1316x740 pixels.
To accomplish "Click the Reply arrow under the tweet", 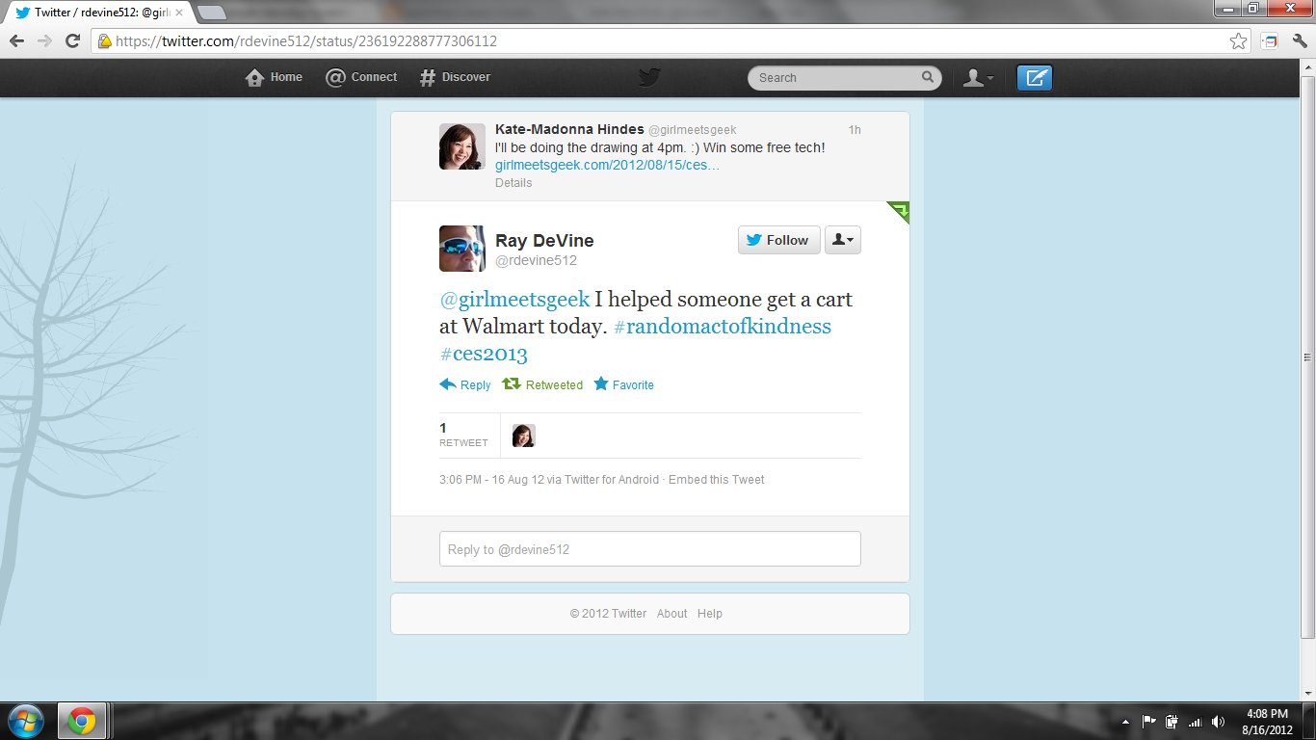I will click(x=465, y=384).
